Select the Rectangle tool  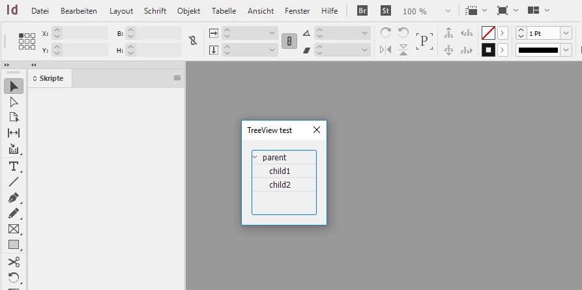(14, 244)
